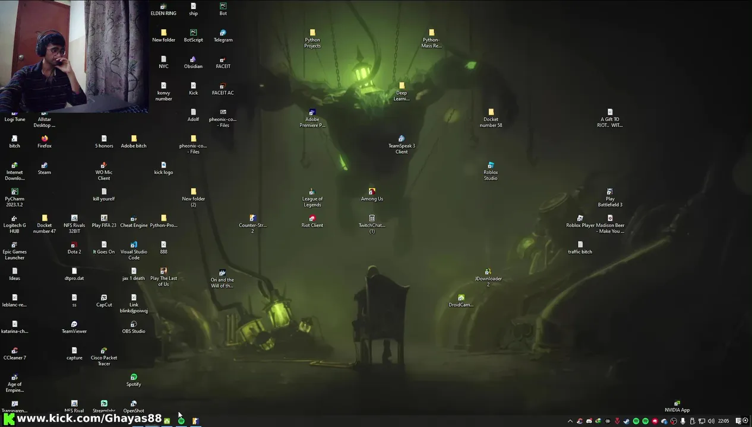Select the Play Battlefield 3 icon
752x427 pixels.
pyautogui.click(x=609, y=197)
